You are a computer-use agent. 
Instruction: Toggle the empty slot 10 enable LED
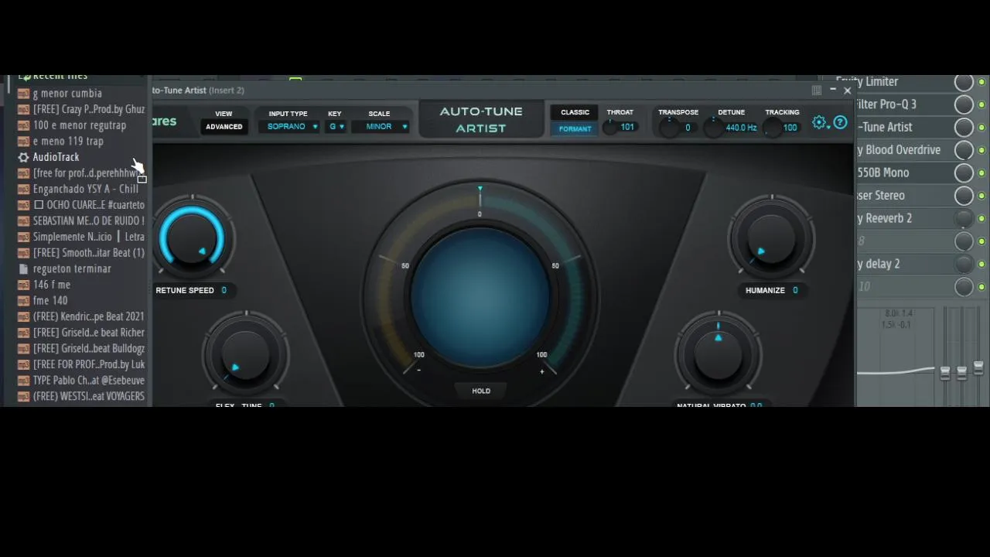[x=981, y=287]
